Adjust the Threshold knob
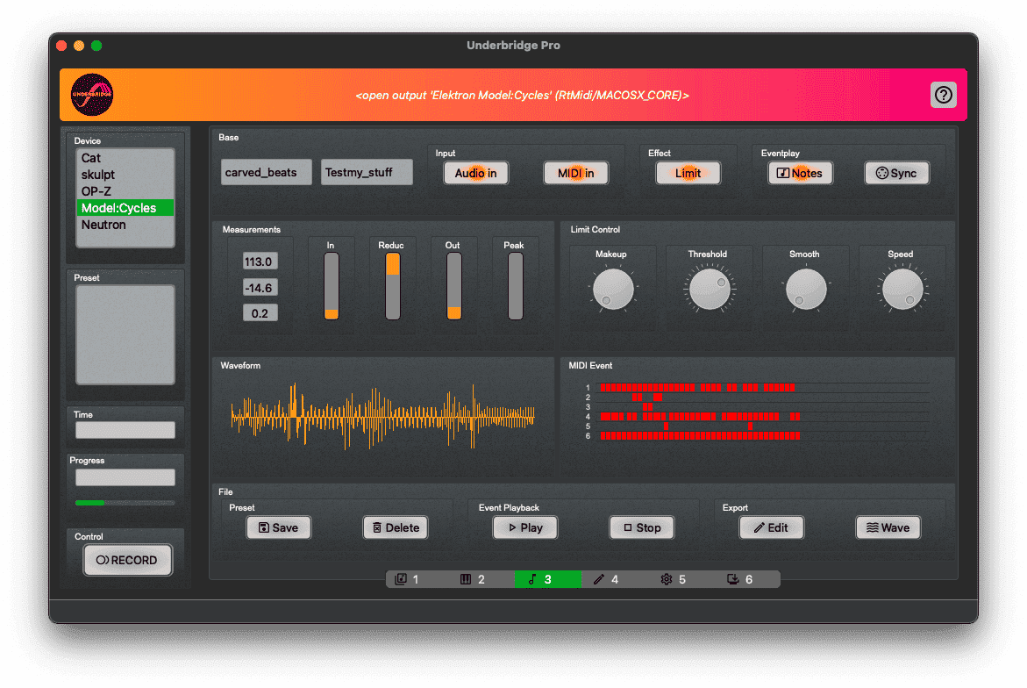This screenshot has height=688, width=1027. point(710,289)
